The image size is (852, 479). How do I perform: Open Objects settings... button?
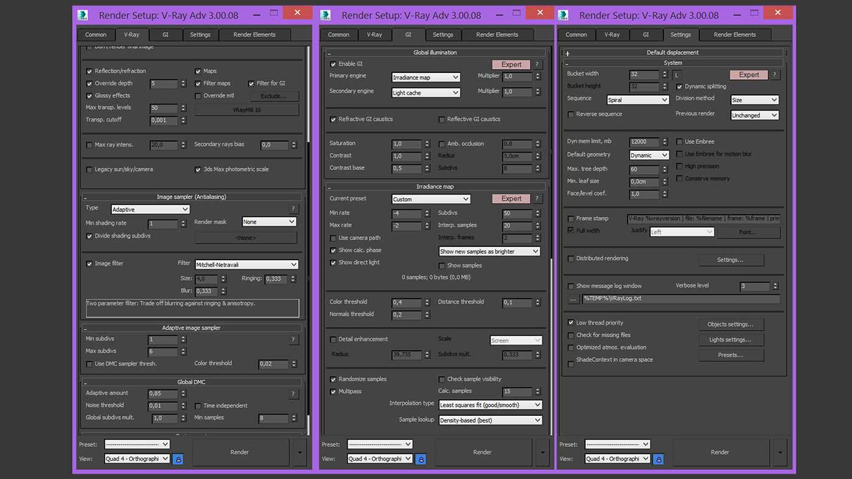(730, 325)
